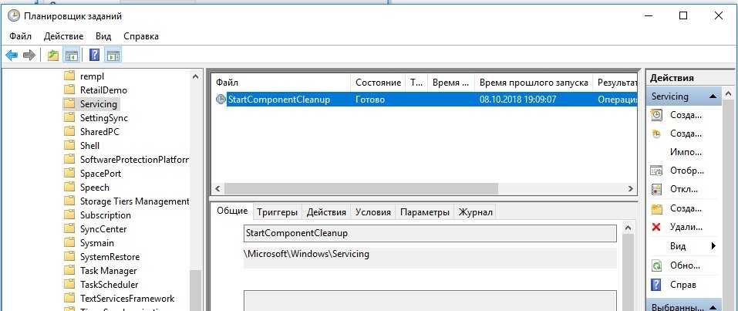
Task: Sort by the Файл column header
Action: coord(281,83)
